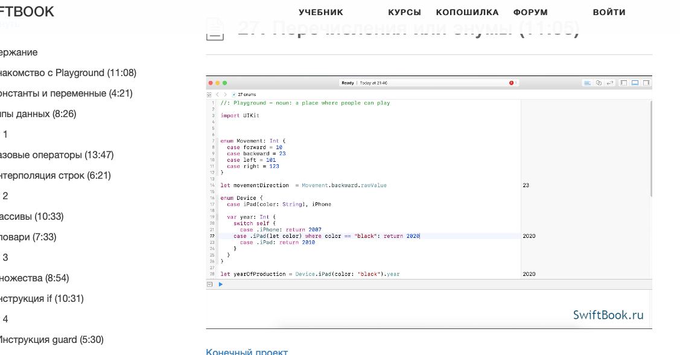
Task: Select the standard editor icon in Xcode toolbar
Action: coord(586,83)
